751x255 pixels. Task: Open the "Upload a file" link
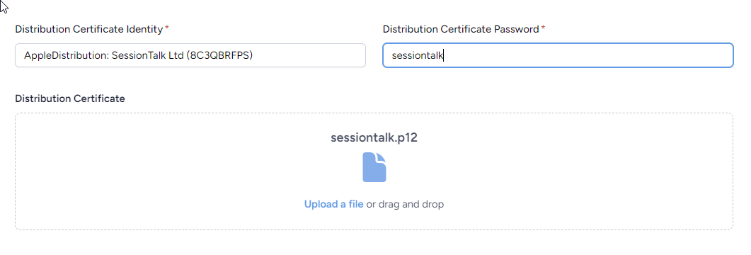(334, 204)
